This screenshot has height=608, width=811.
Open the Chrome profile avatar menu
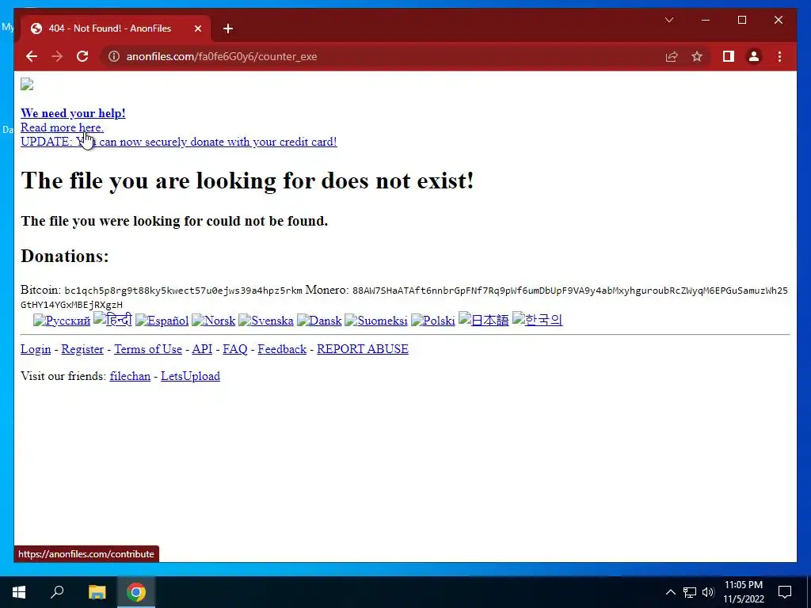754,56
